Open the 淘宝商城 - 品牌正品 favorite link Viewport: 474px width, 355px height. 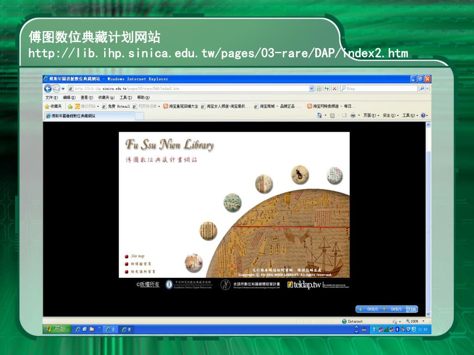coord(278,106)
